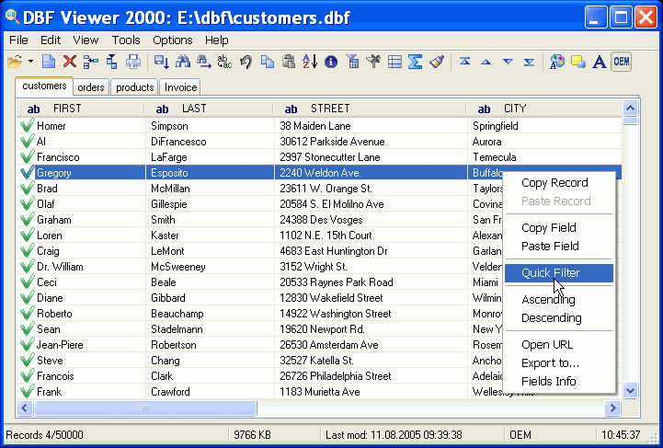Image resolution: width=663 pixels, height=448 pixels.
Task: Click the LAST column header
Action: [209, 109]
